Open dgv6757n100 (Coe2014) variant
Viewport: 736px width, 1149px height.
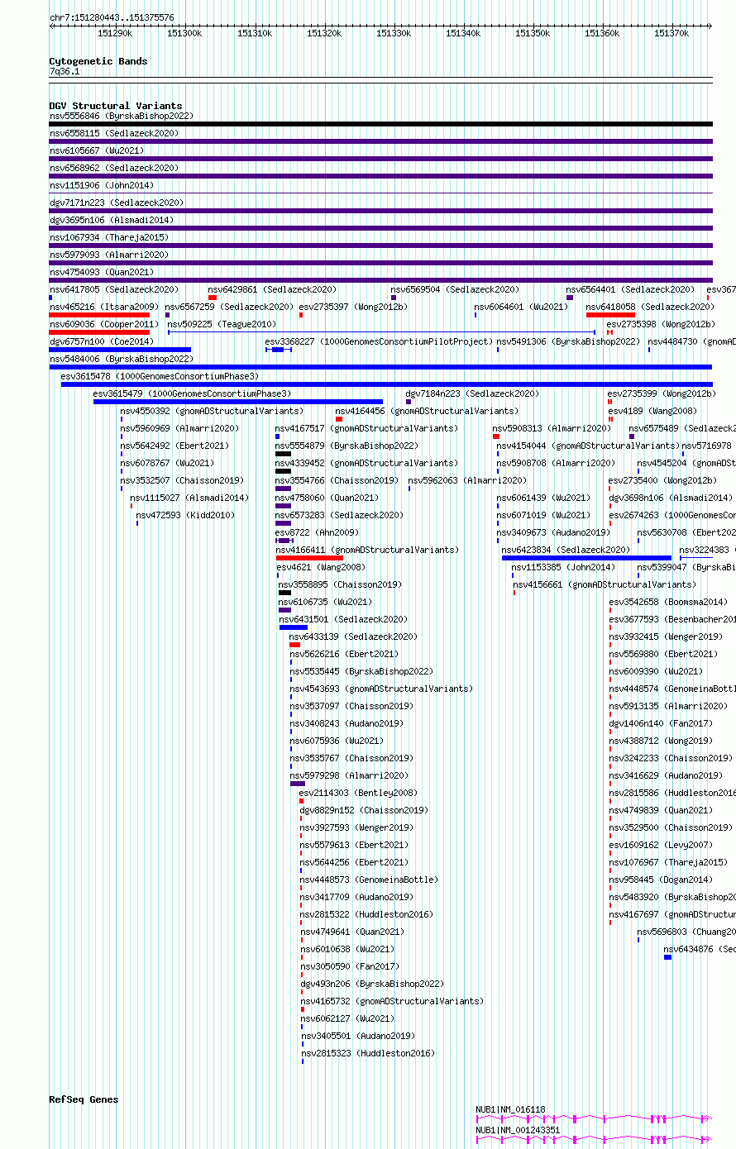click(x=102, y=342)
